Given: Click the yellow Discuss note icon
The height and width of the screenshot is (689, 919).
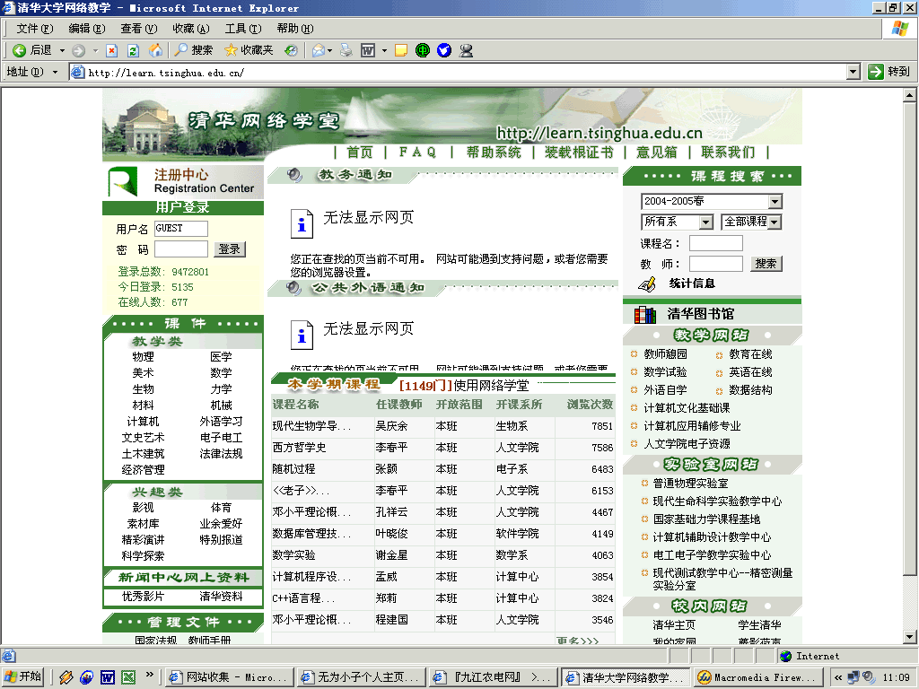Looking at the screenshot, I should (x=401, y=51).
